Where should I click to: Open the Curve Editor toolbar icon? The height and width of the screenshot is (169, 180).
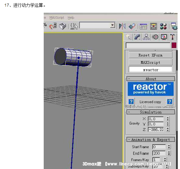143,26
